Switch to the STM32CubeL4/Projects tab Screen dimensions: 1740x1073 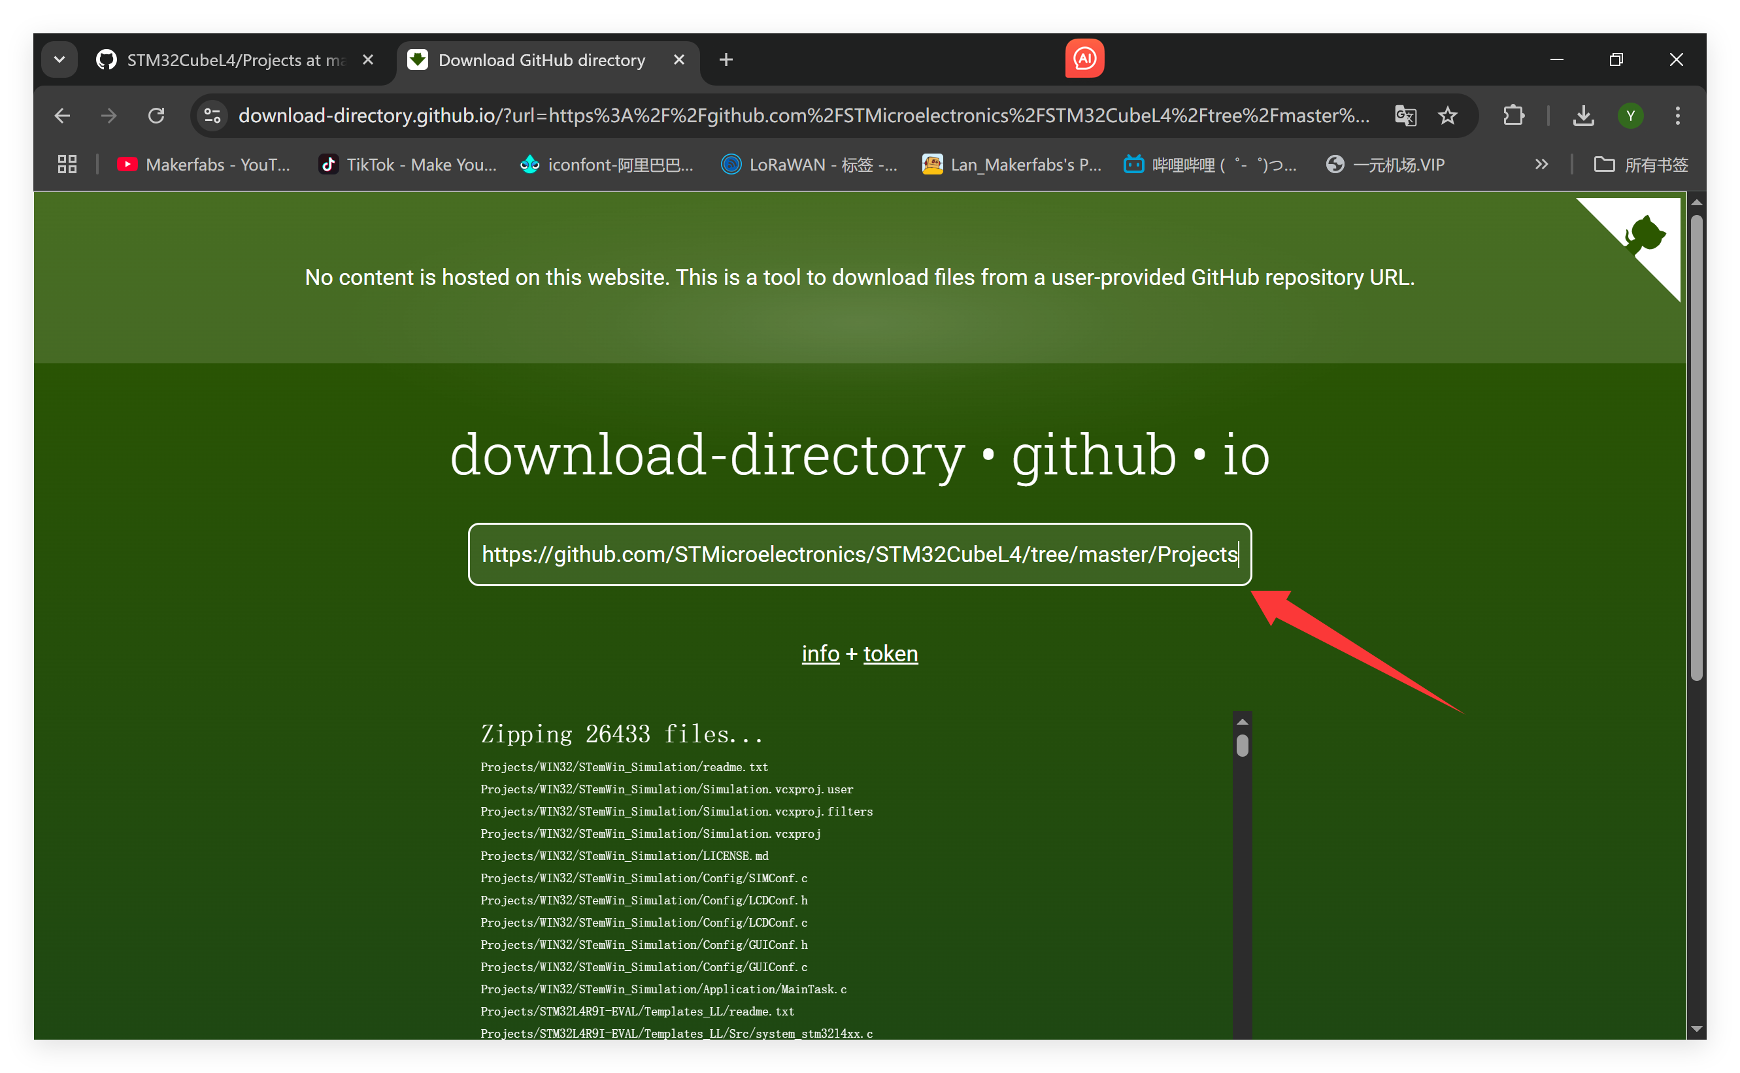[x=234, y=60]
